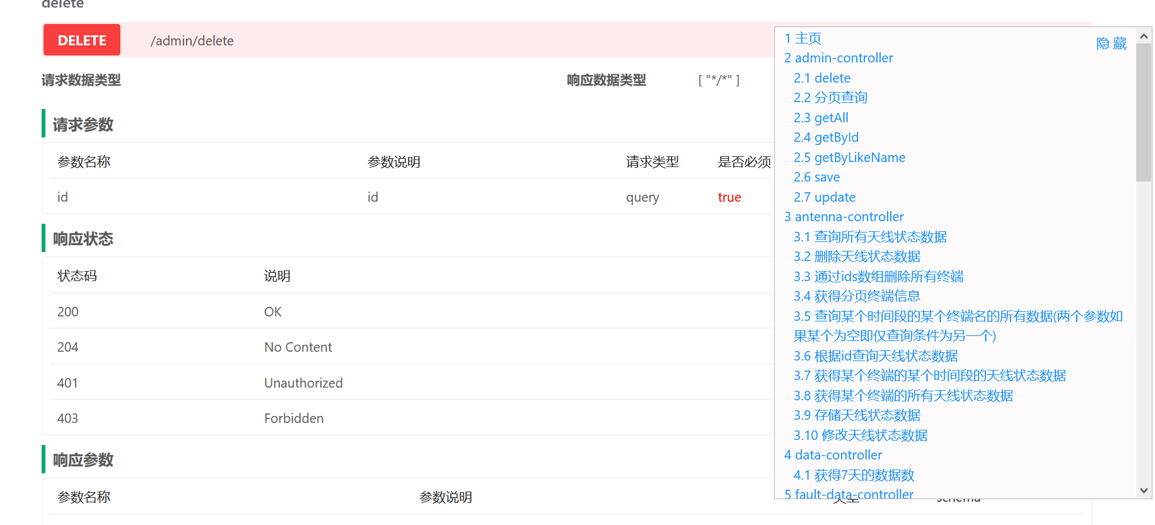
Task: Click the 'Unauthorized' description cell
Action: (x=303, y=383)
